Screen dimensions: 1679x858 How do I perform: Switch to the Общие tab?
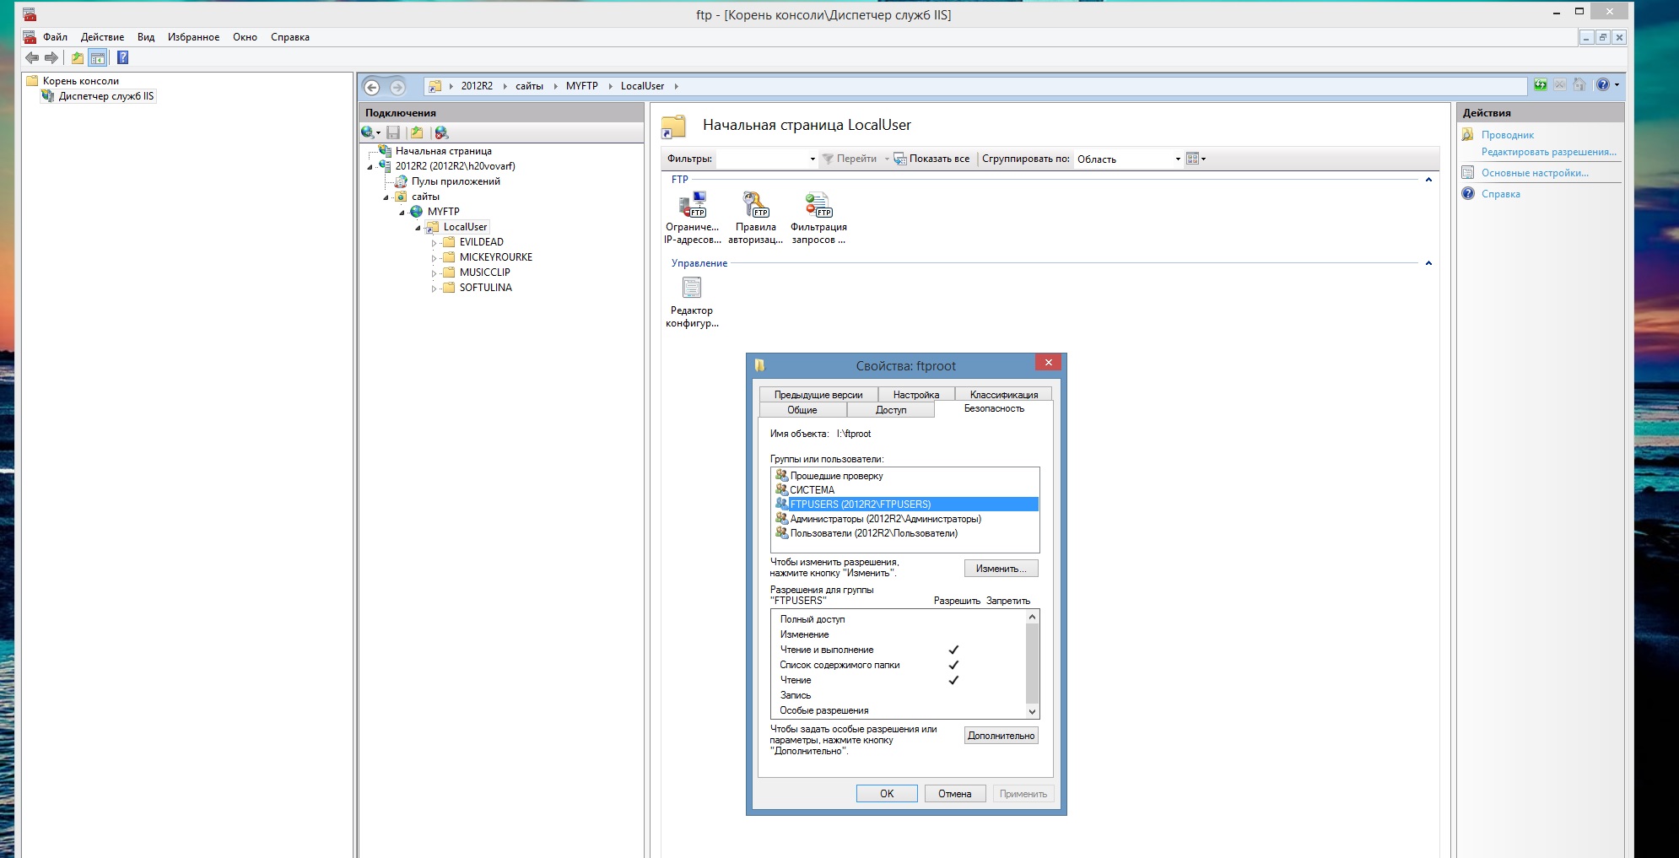[802, 410]
